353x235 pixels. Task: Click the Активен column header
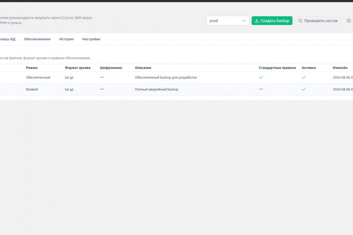point(309,68)
